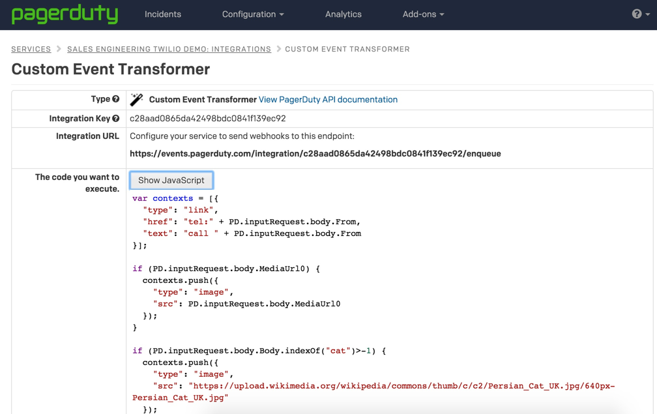Open the Incidents page
Image resolution: width=657 pixels, height=414 pixels.
point(162,14)
